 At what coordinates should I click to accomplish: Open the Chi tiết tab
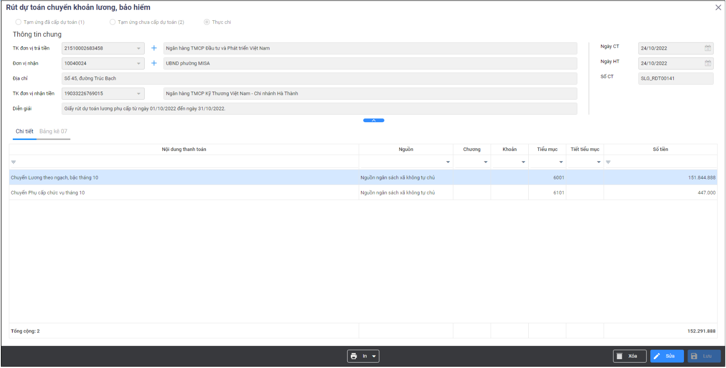coord(24,132)
